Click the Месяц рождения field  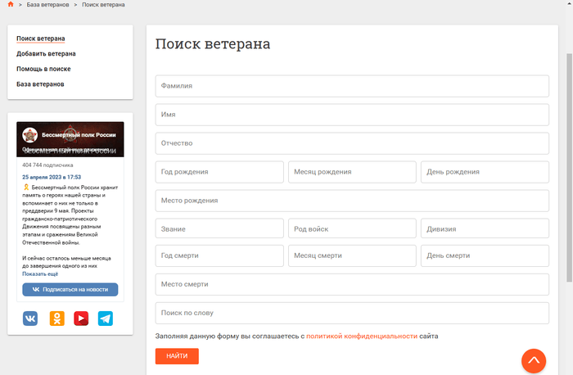coord(352,172)
